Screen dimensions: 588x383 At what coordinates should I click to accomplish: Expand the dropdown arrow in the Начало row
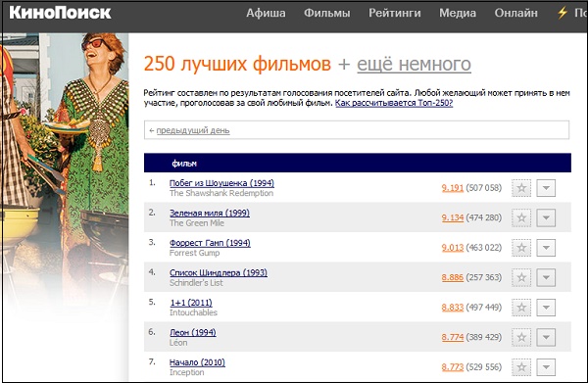tap(546, 367)
